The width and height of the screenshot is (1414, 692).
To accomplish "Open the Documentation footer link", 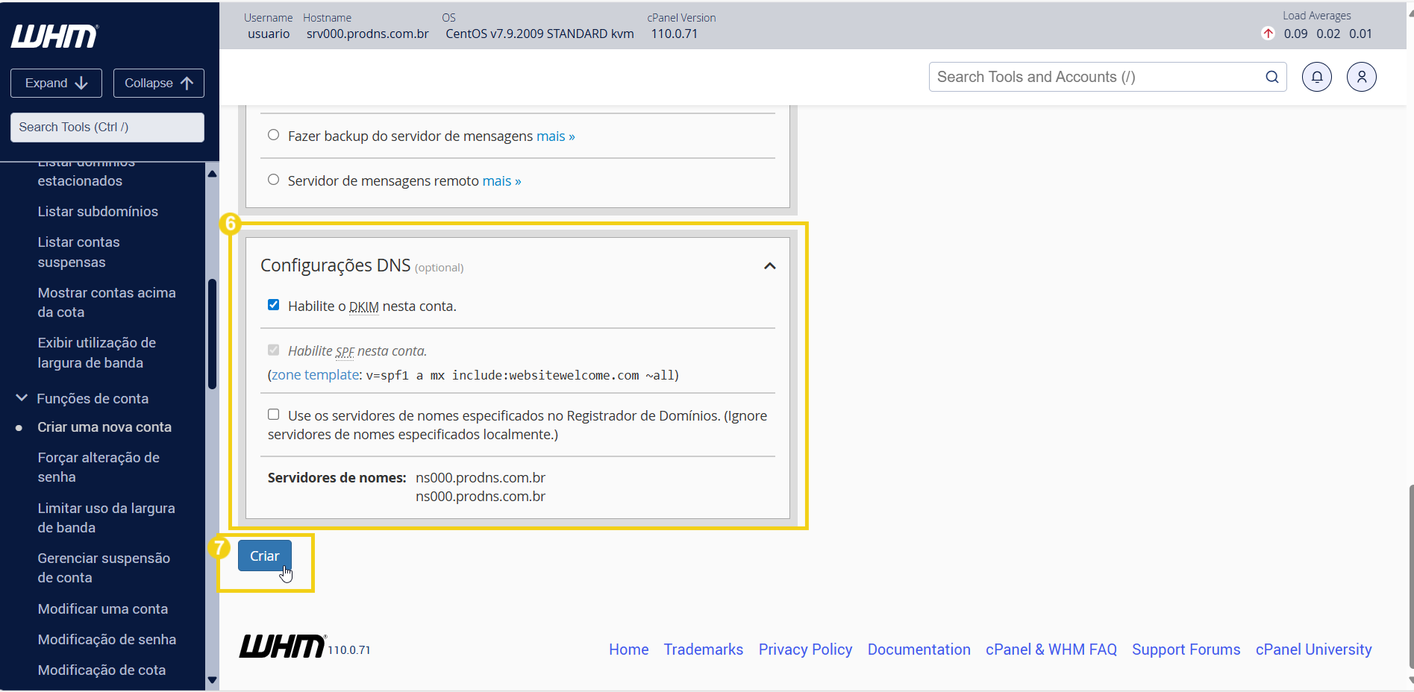I will tap(919, 649).
